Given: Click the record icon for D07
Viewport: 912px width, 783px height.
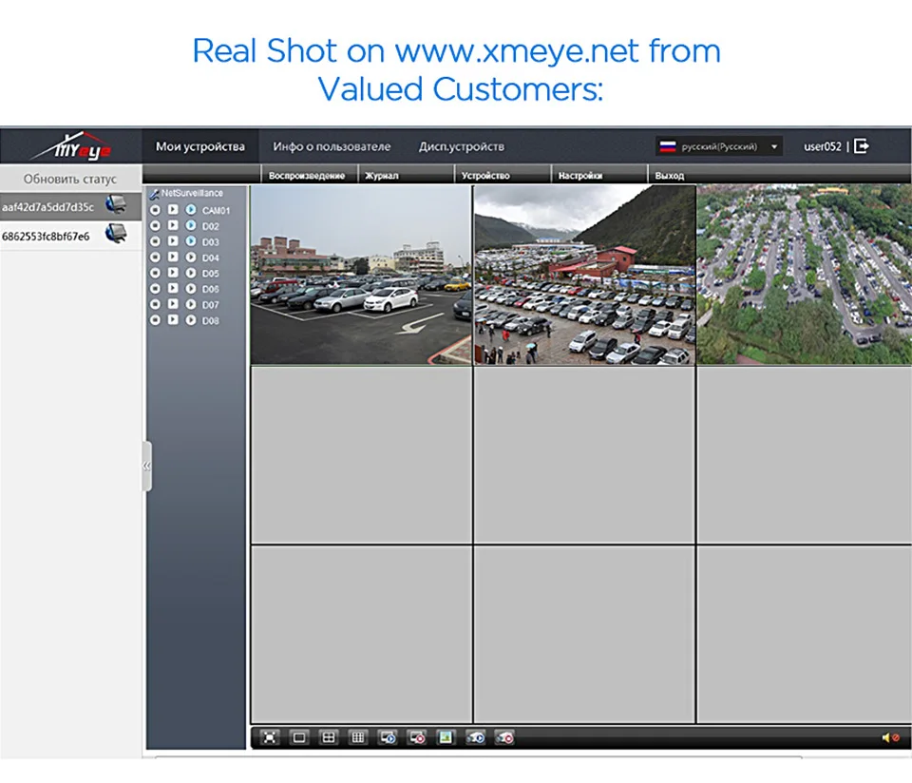Looking at the screenshot, I should click(155, 304).
